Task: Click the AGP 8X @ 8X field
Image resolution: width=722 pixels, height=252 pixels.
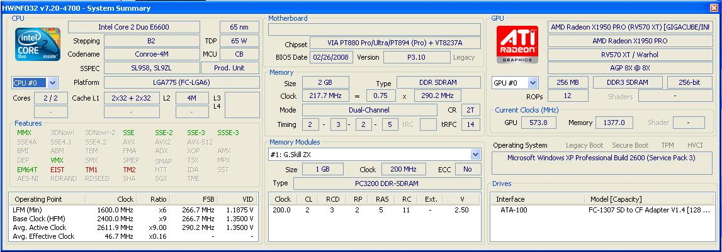Action: tap(630, 68)
